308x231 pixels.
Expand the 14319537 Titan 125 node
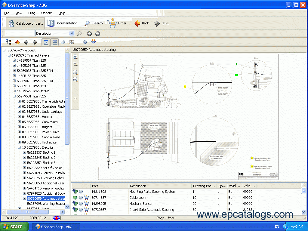14,60
